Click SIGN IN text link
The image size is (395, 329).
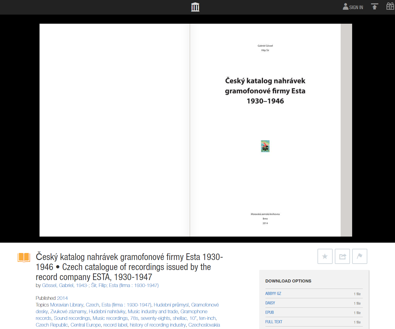[356, 7]
